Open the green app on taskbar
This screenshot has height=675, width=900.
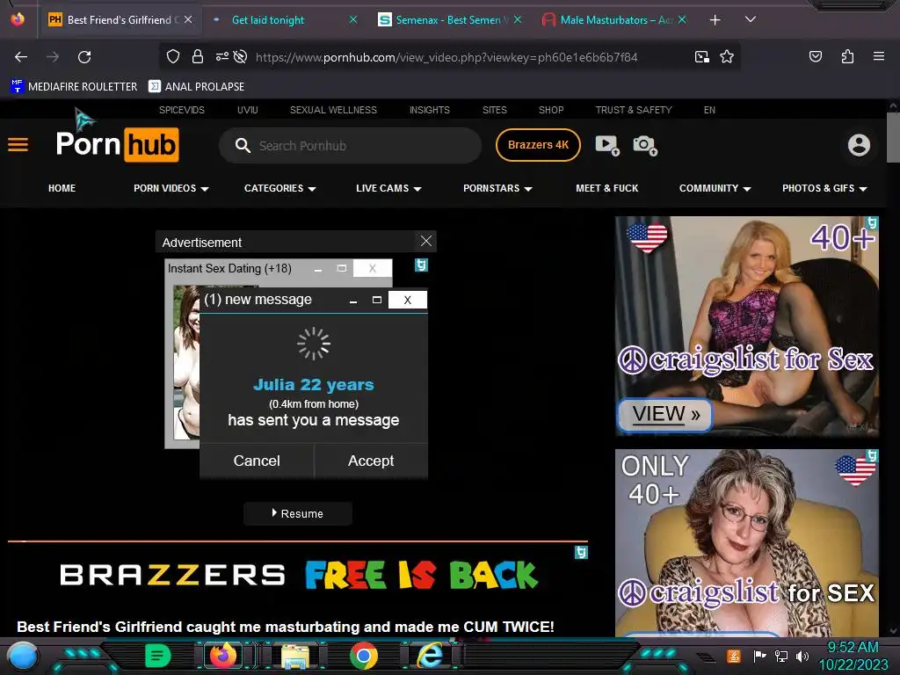pyautogui.click(x=158, y=656)
